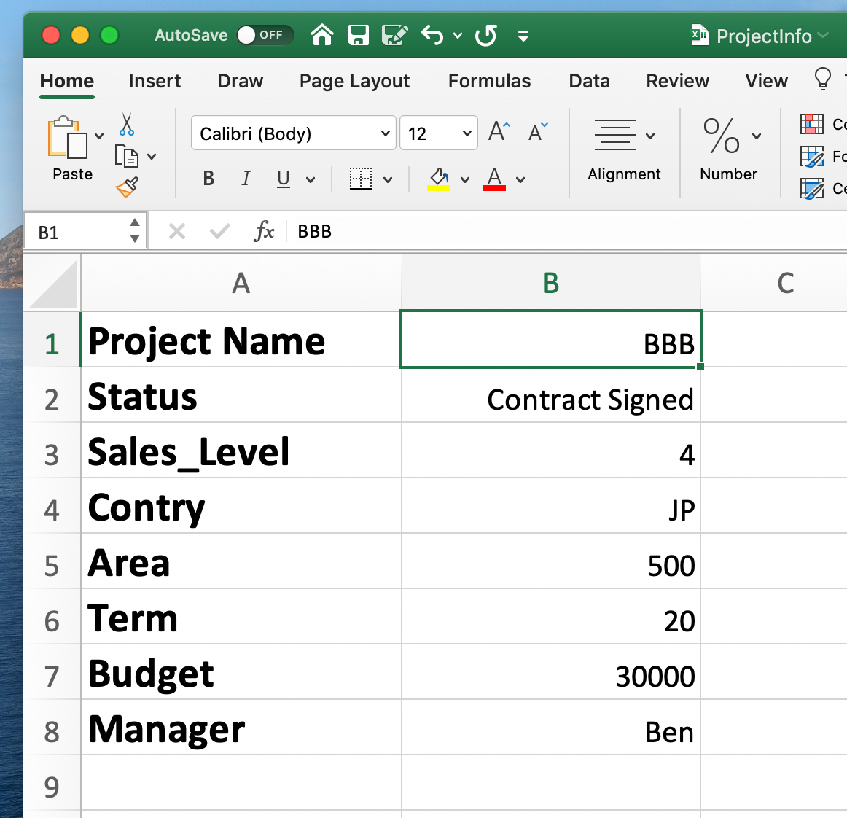847x818 pixels.
Task: Open the Copy options dropdown arrow
Action: (152, 157)
